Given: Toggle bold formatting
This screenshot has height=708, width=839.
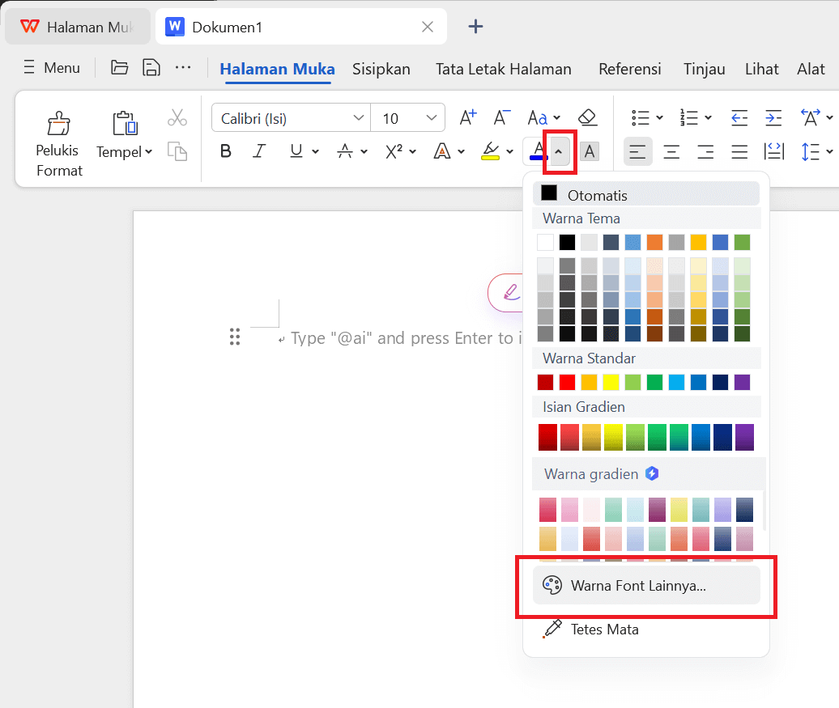Looking at the screenshot, I should pos(226,151).
